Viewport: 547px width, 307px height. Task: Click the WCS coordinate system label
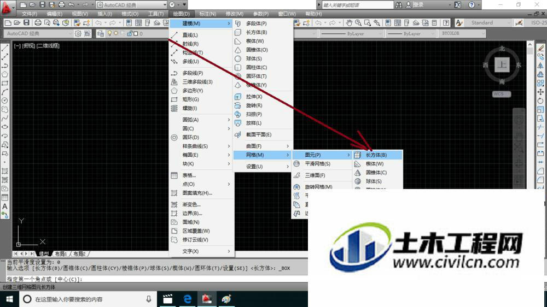point(502,94)
